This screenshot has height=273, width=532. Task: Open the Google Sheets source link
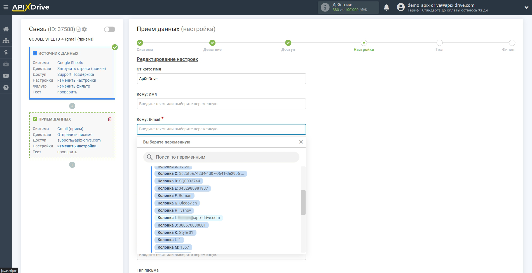tap(70, 63)
